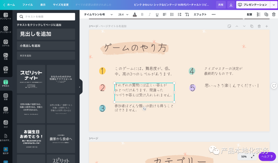Viewport: 278px width, 163px height.
Task: Open the タイムマシンわ号 font dropdown
Action: (98, 14)
